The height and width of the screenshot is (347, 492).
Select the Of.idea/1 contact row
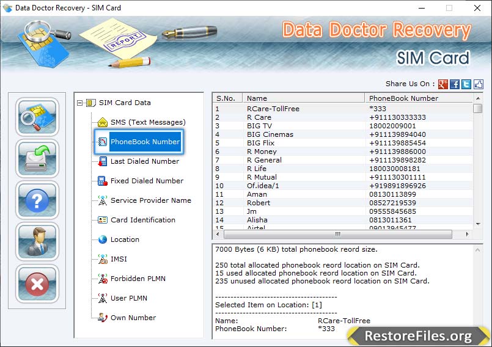(343, 186)
